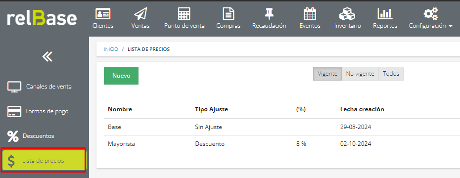Select the Compras document icon
Viewport: 460px width, 178px height.
[228, 14]
